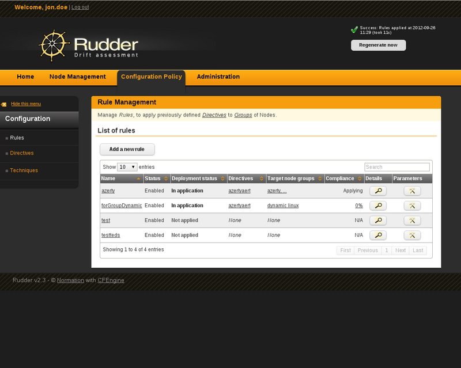
Task: Click the Parameters column header
Action: pos(412,179)
